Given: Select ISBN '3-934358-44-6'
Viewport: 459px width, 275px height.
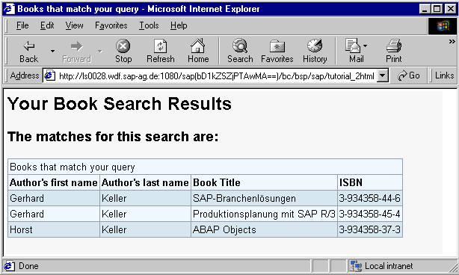Looking at the screenshot, I should pyautogui.click(x=369, y=198).
